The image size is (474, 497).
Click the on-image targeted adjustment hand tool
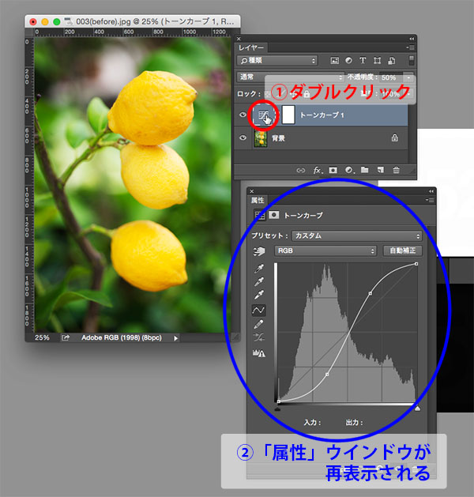pyautogui.click(x=258, y=250)
